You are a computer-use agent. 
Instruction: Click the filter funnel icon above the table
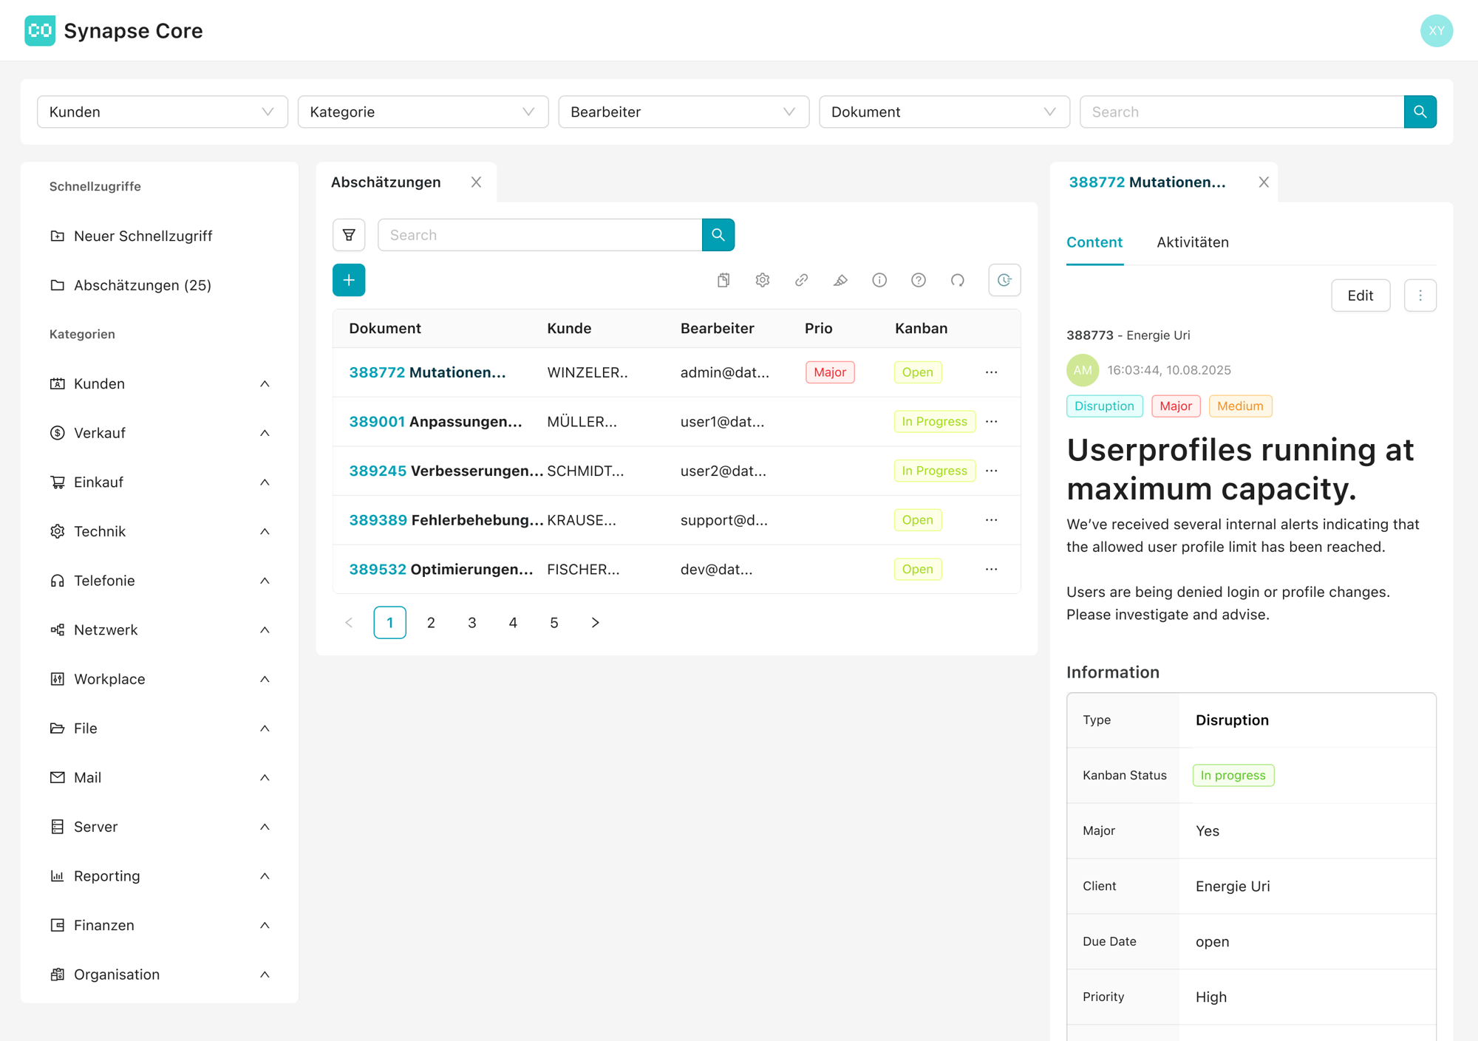click(x=349, y=235)
